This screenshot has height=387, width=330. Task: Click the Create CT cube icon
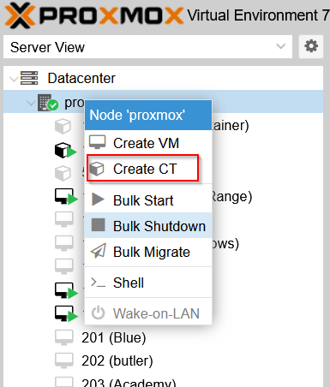[97, 169]
